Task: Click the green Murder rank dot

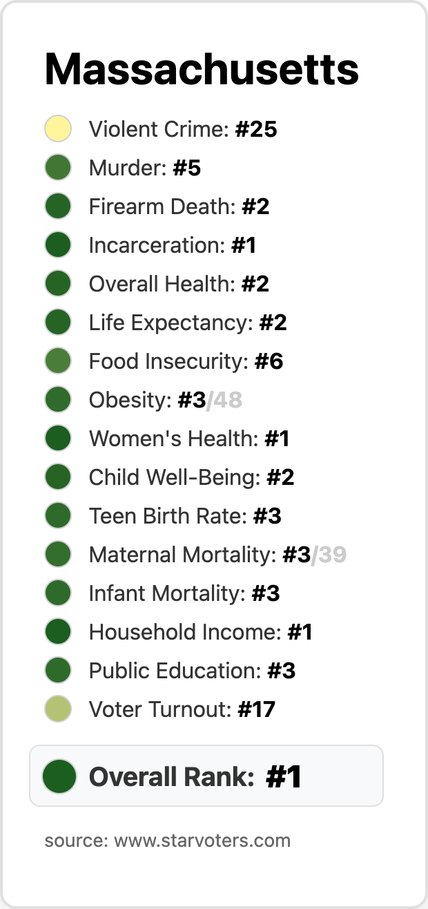Action: 58,168
